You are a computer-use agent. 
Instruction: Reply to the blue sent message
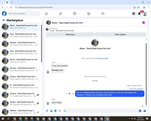(69, 93)
